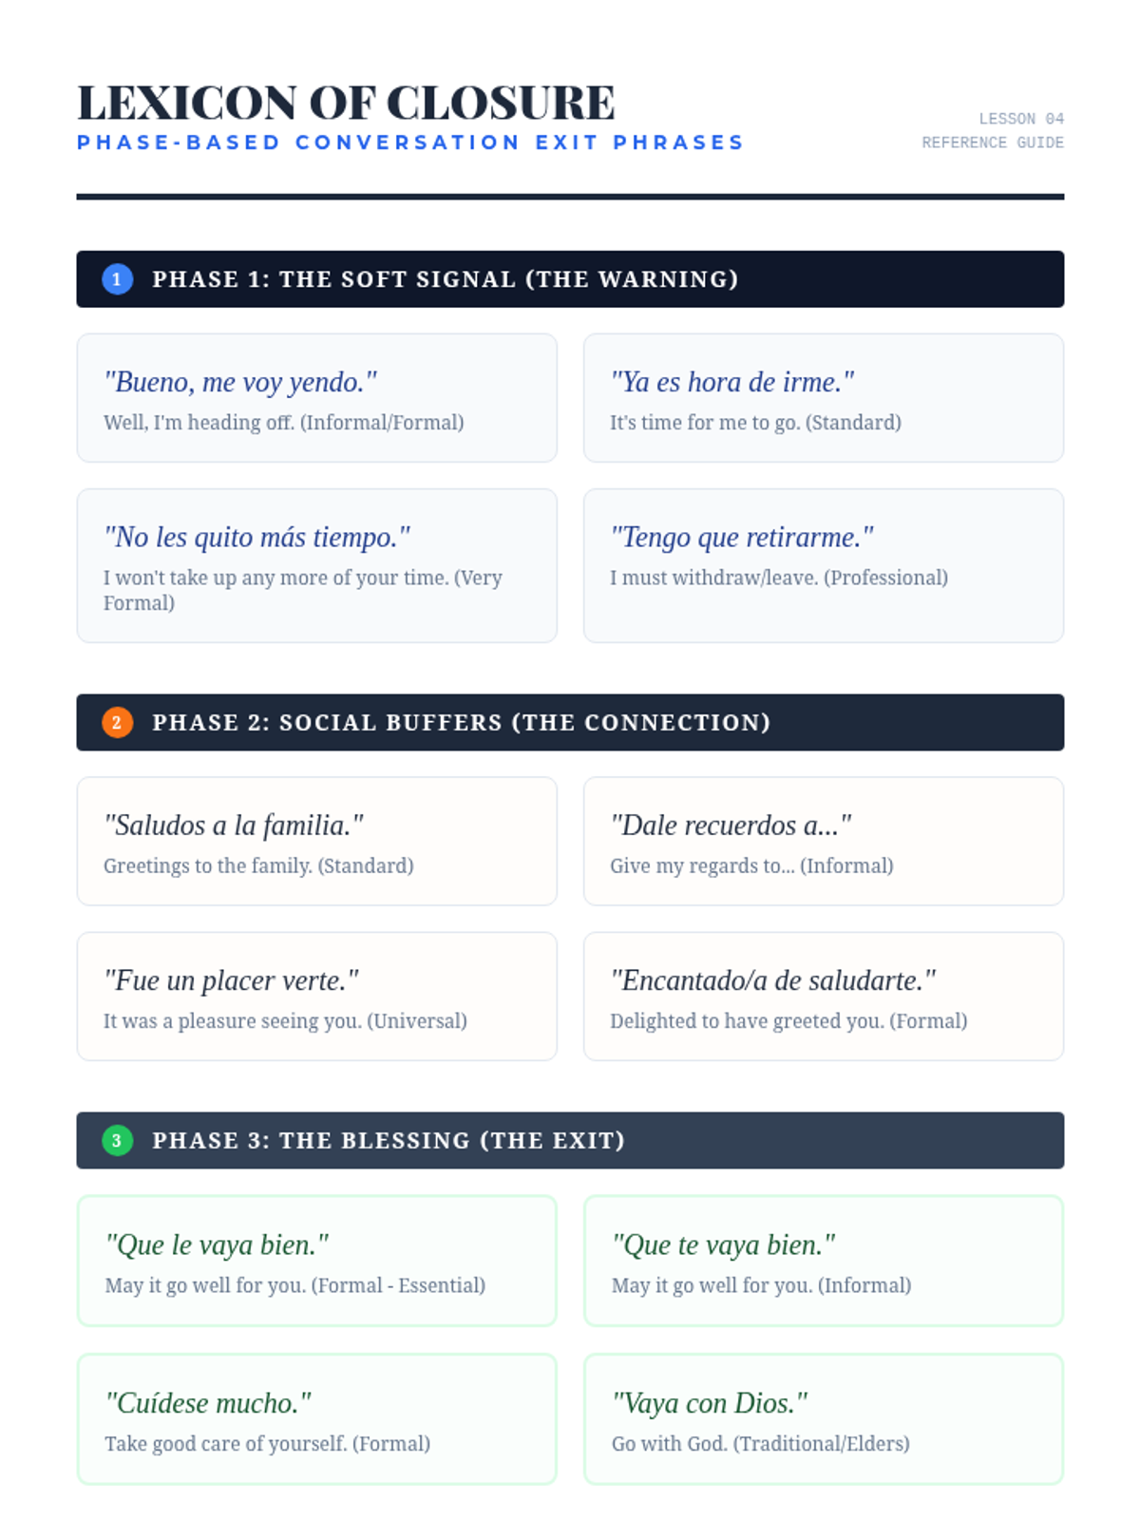
Task: Click the blue number 1 phase badge
Action: [117, 279]
